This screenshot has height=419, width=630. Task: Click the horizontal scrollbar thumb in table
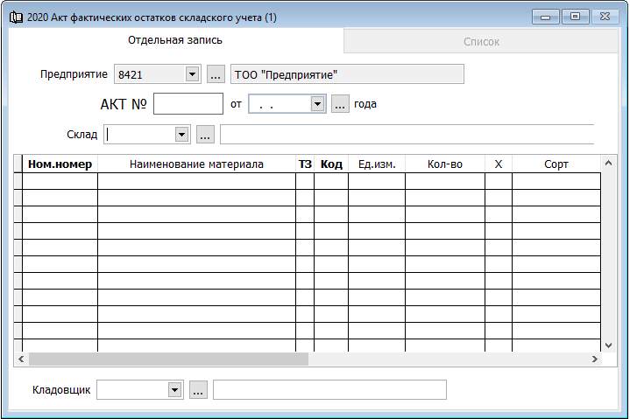click(x=168, y=359)
